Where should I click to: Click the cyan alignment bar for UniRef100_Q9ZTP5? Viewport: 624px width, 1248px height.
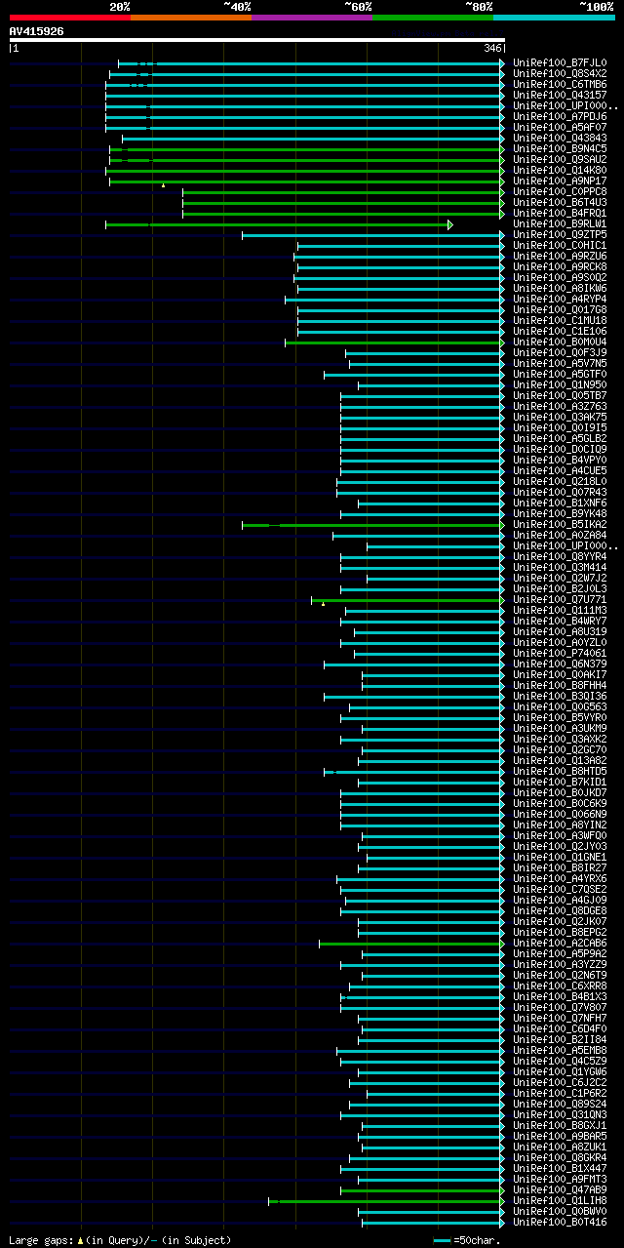click(x=373, y=235)
